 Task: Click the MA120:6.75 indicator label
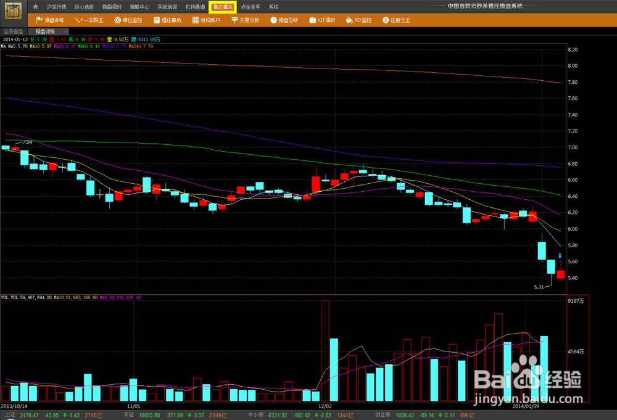click(x=114, y=46)
